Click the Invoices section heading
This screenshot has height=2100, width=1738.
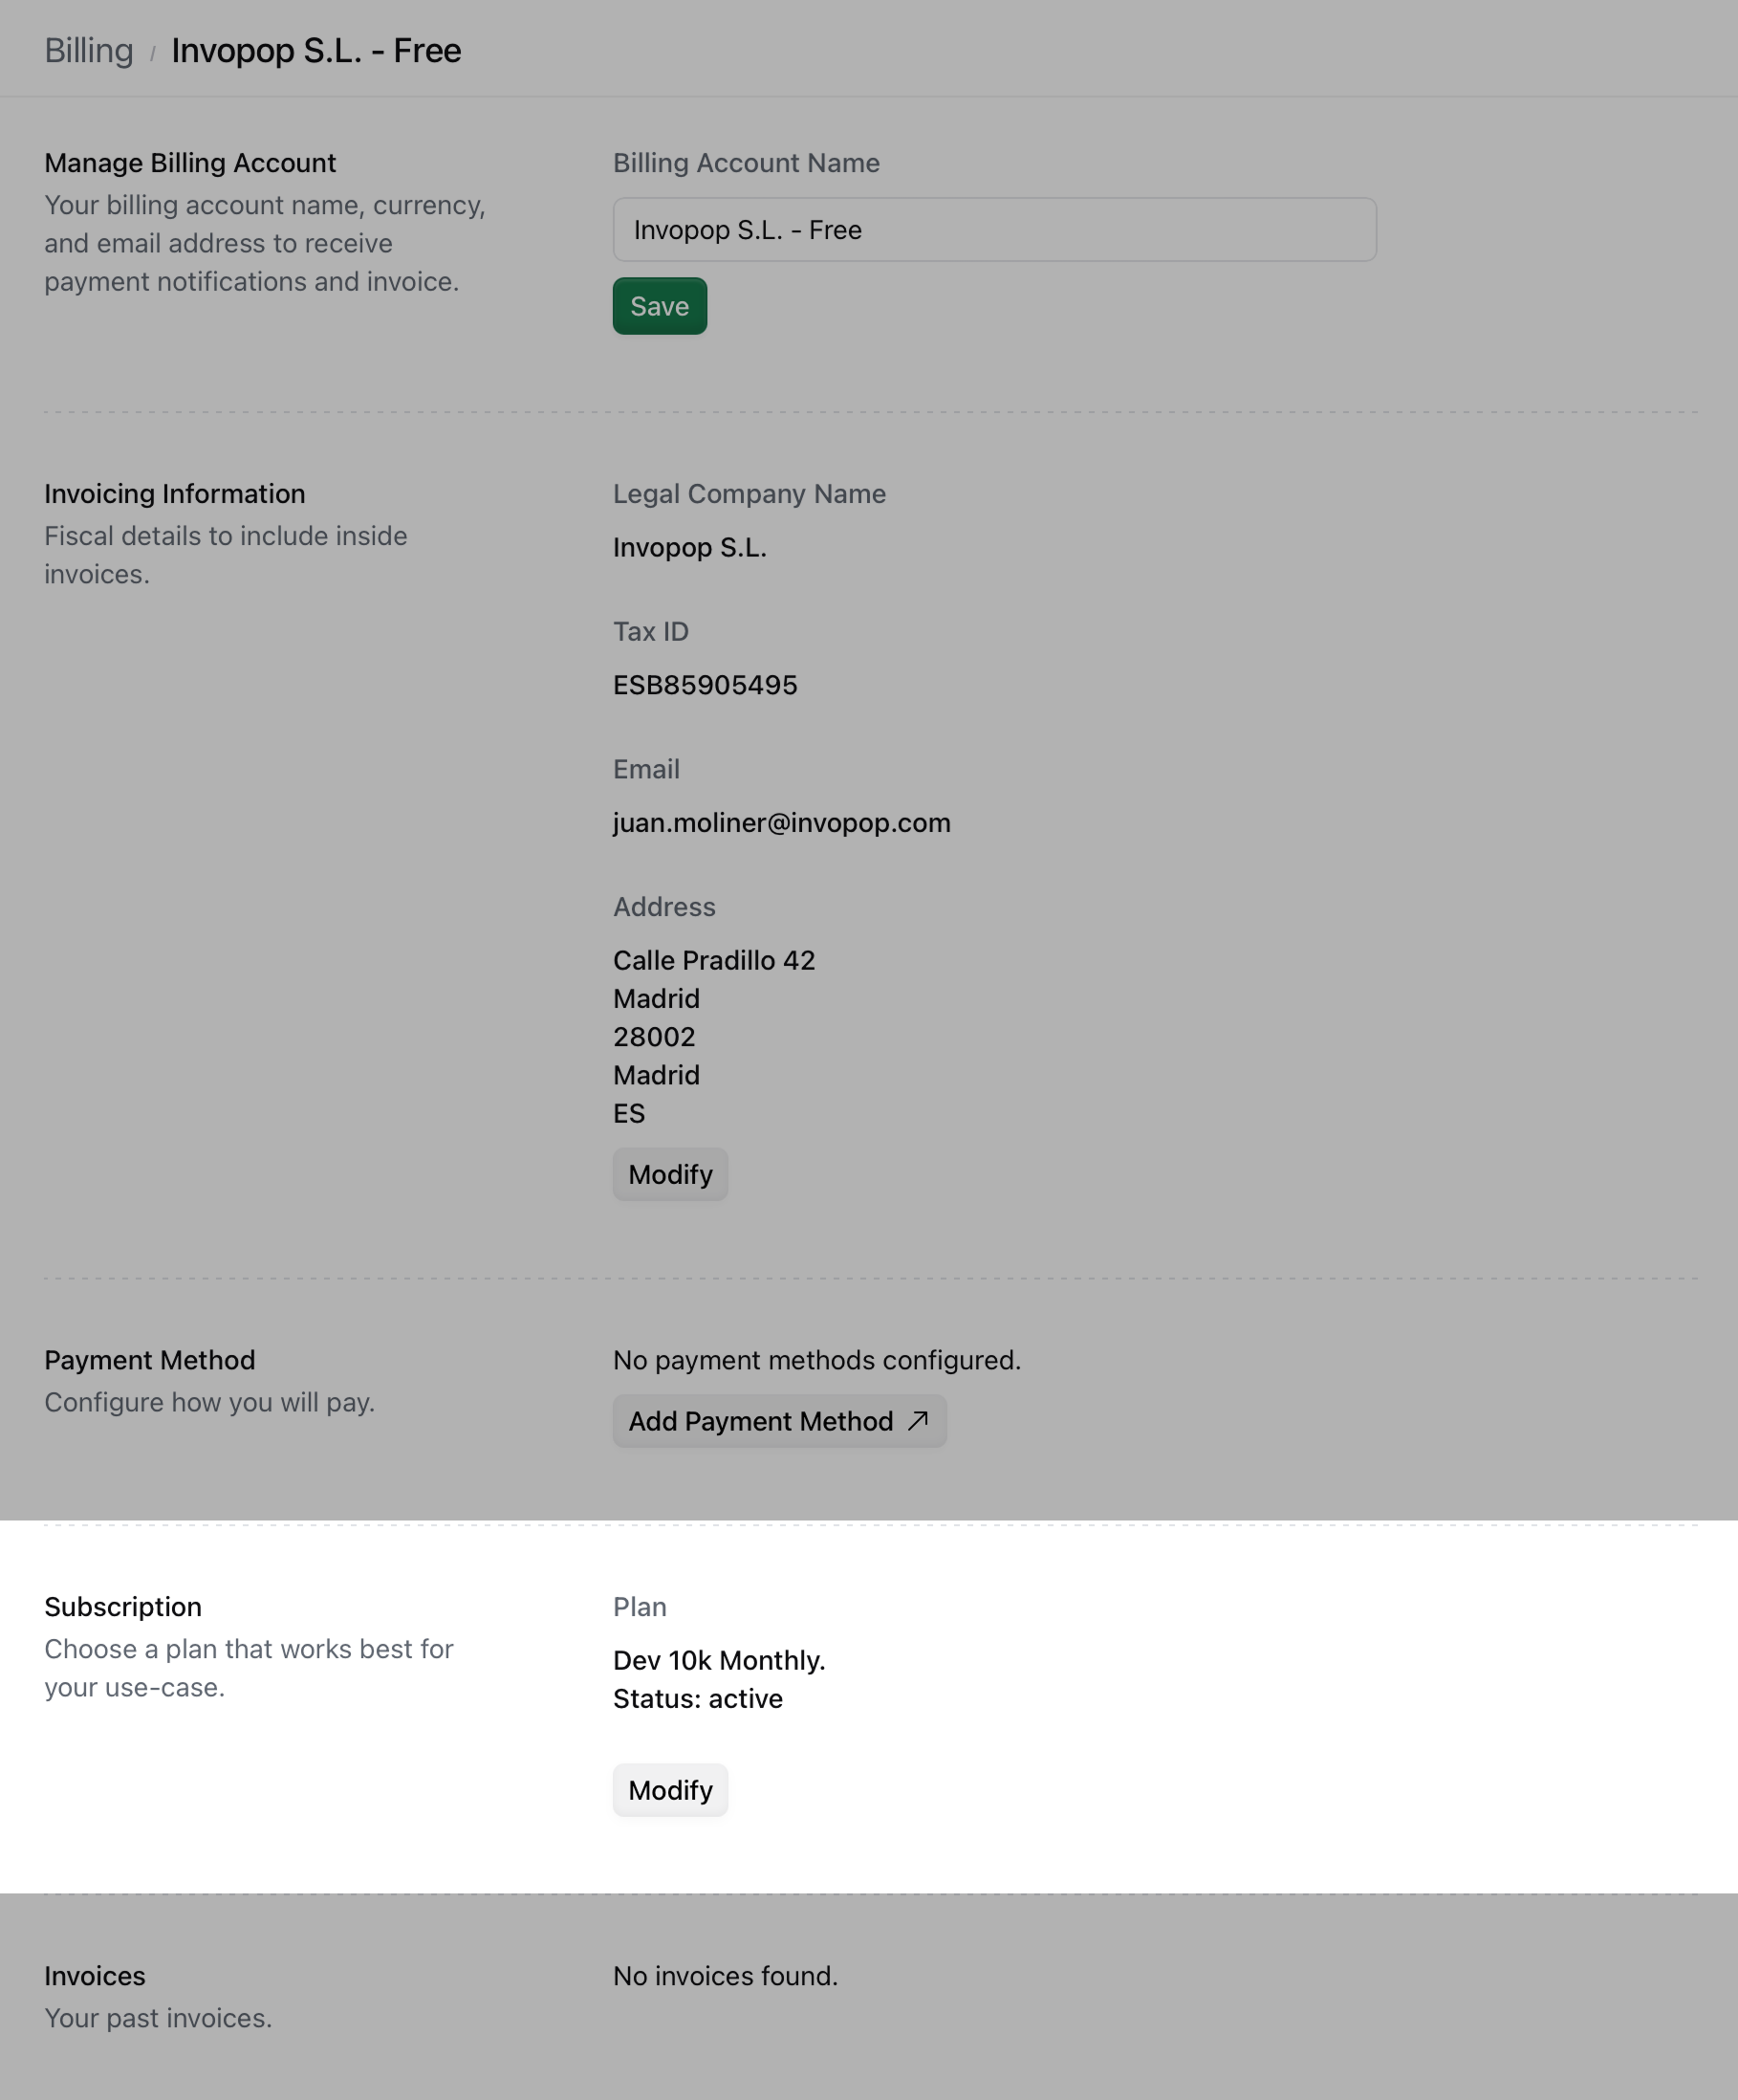[x=95, y=1976]
